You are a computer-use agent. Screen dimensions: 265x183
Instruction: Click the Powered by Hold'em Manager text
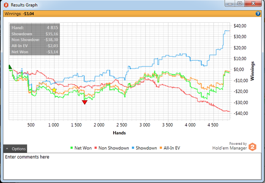coord(229,146)
